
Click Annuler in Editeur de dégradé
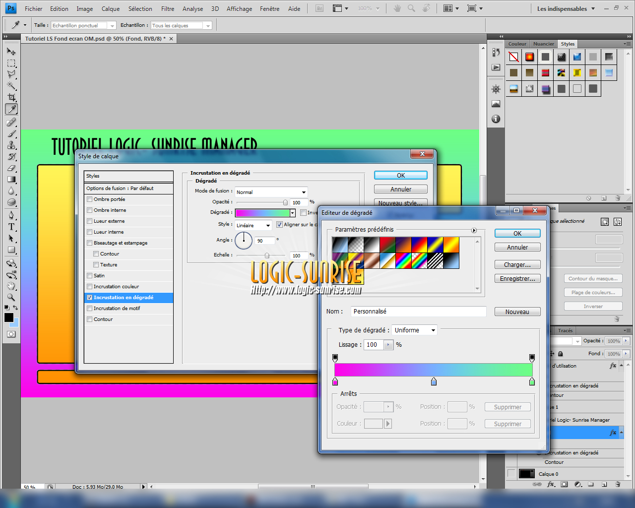517,247
